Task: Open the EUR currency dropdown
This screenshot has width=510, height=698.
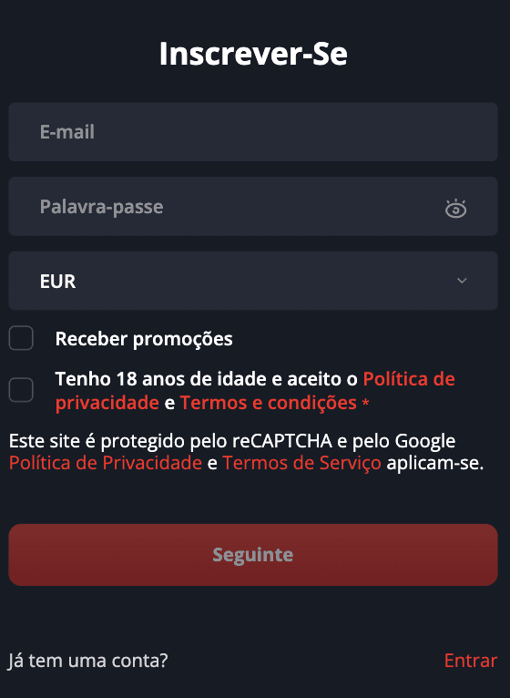Action: pos(253,281)
